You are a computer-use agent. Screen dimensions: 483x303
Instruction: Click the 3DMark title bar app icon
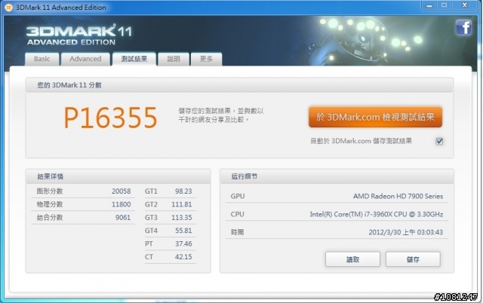coord(8,7)
